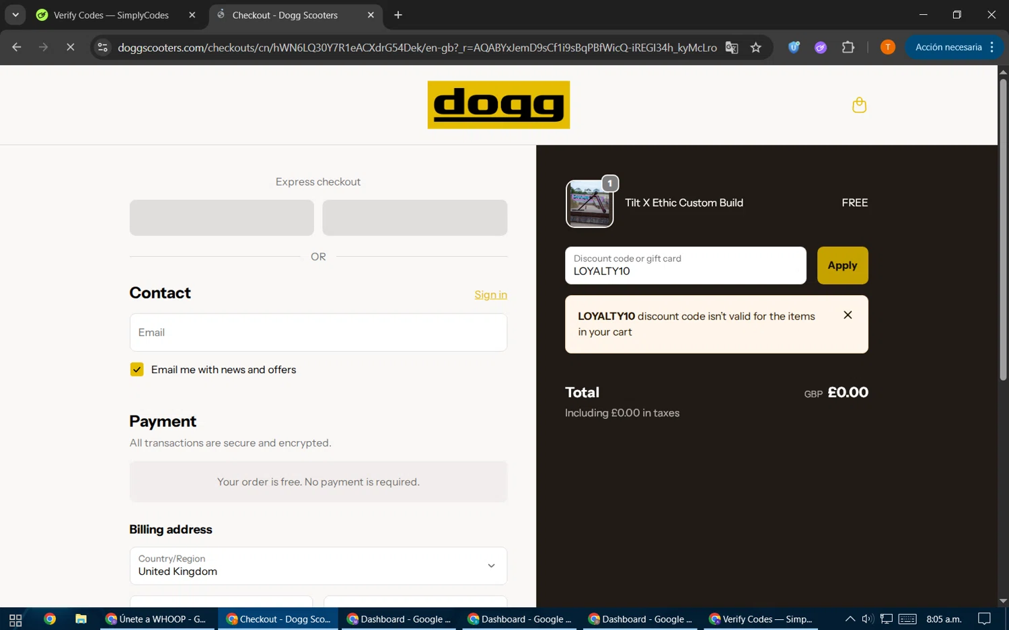This screenshot has width=1009, height=630.
Task: Open a new browser tab
Action: coord(398,15)
